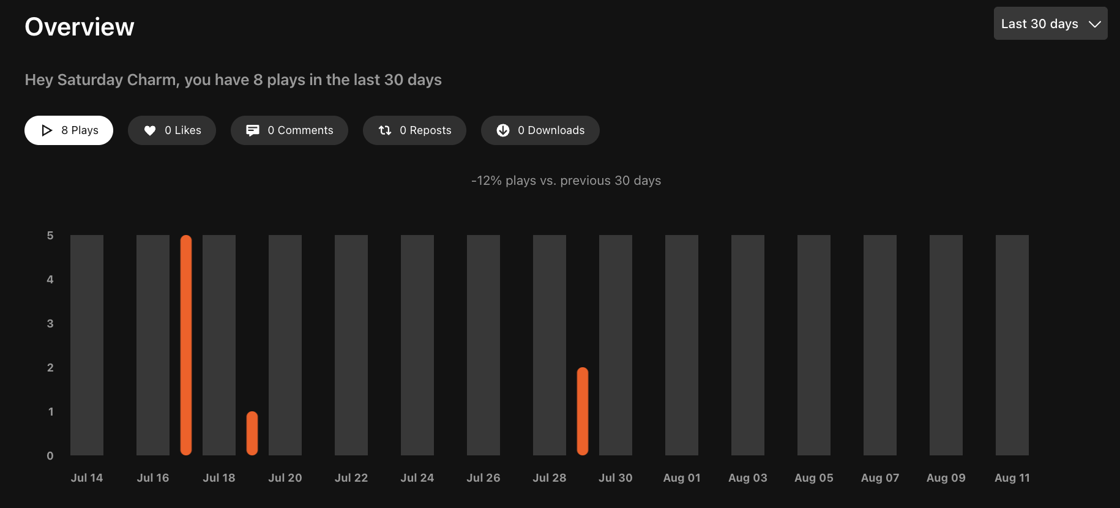This screenshot has width=1120, height=508.
Task: Select the repost arrows icon
Action: tap(385, 130)
